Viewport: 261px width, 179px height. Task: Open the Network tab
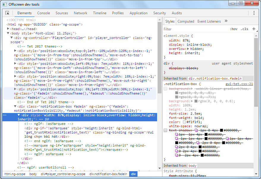click(x=80, y=13)
